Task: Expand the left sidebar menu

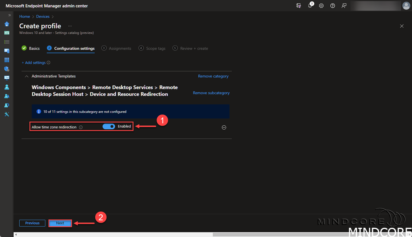Action: 10,15
